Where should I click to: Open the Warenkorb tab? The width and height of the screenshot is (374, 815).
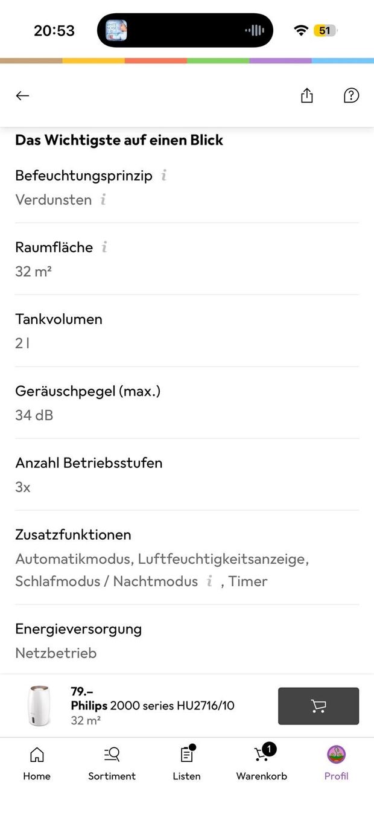262,763
